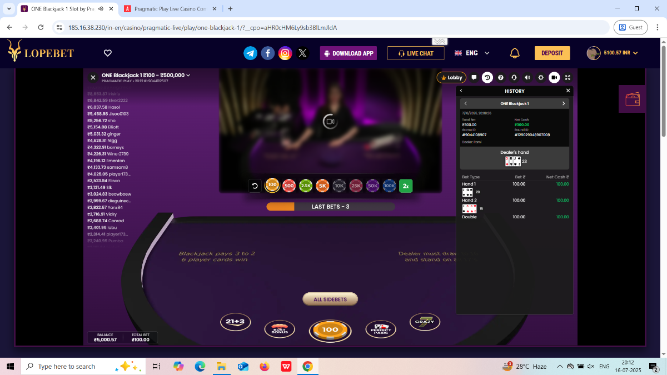
Task: Open favorites heart icon
Action: [108, 53]
